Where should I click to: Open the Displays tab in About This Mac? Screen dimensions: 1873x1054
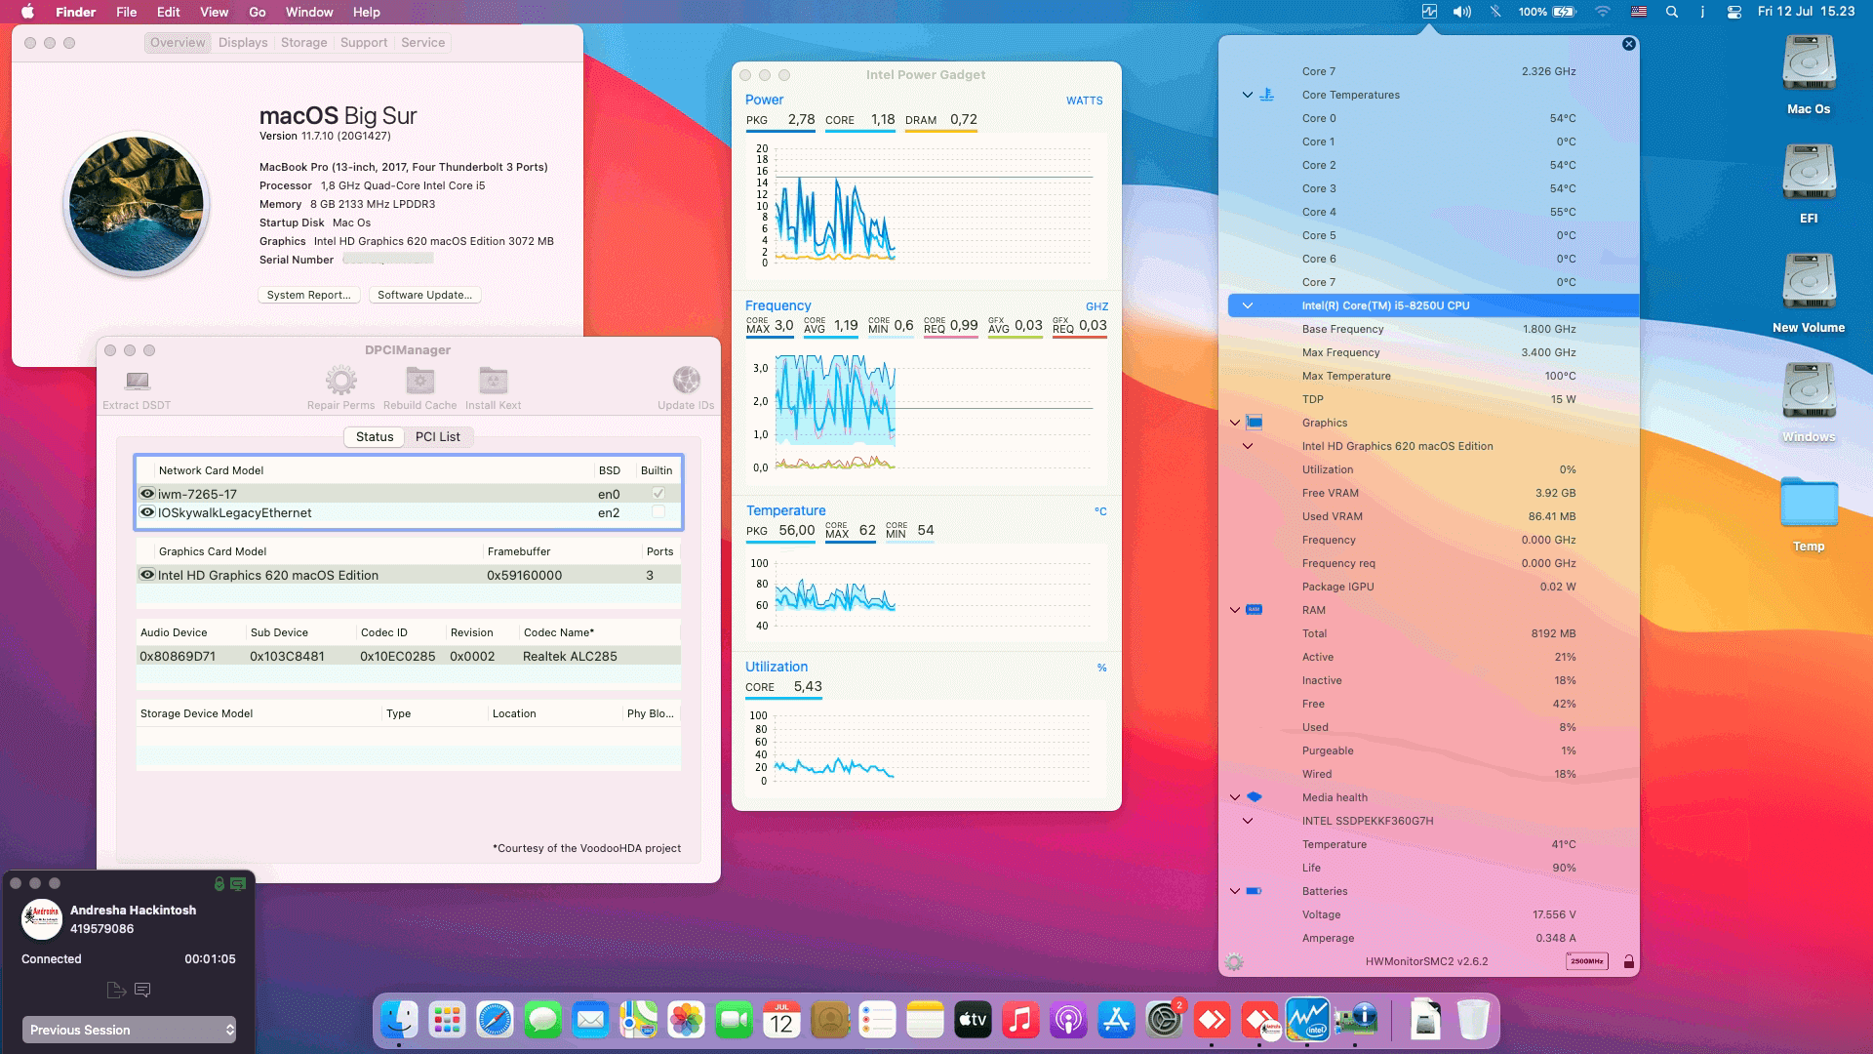(x=241, y=42)
